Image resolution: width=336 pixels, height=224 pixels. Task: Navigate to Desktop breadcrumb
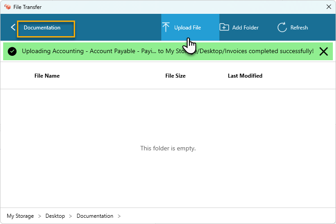(x=55, y=216)
